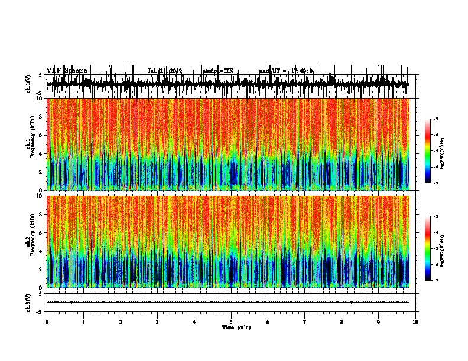This screenshot has width=468, height=361.
Task: Click the '-3' tick on ch.1 colorbar
Action: 436,119
